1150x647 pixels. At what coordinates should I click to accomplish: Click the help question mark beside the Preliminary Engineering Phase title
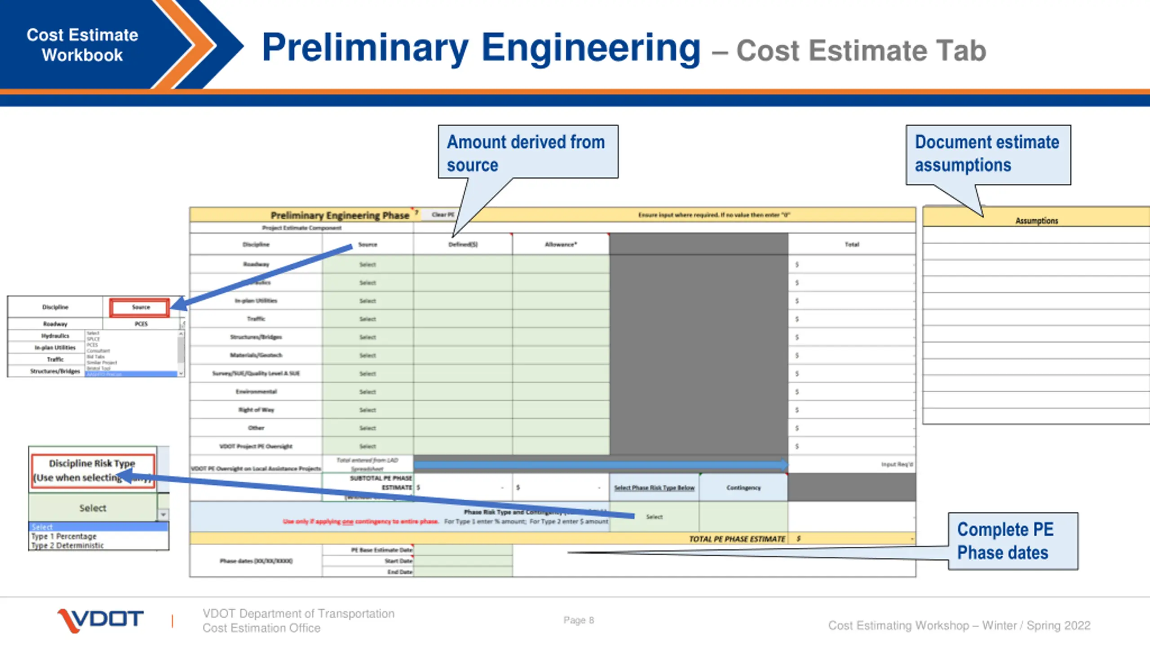pos(416,213)
